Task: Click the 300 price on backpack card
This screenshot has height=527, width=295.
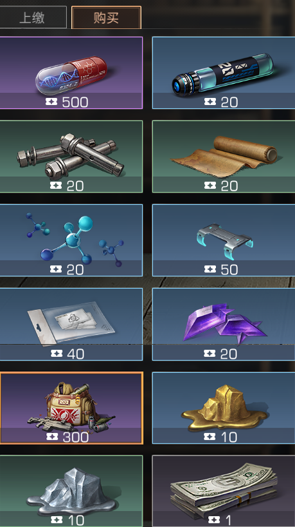Action: pos(75,437)
